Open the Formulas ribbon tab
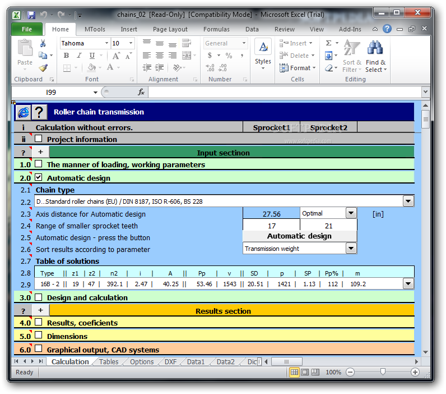446x394 pixels. [216, 29]
